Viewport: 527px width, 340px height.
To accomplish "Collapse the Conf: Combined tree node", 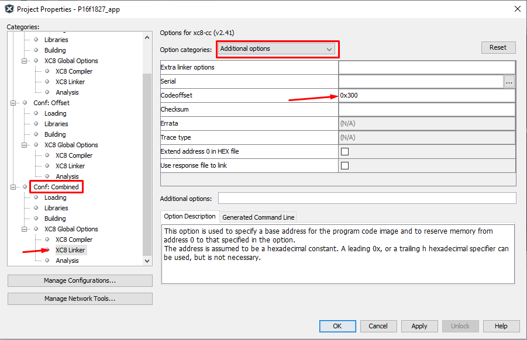I will pos(13,187).
